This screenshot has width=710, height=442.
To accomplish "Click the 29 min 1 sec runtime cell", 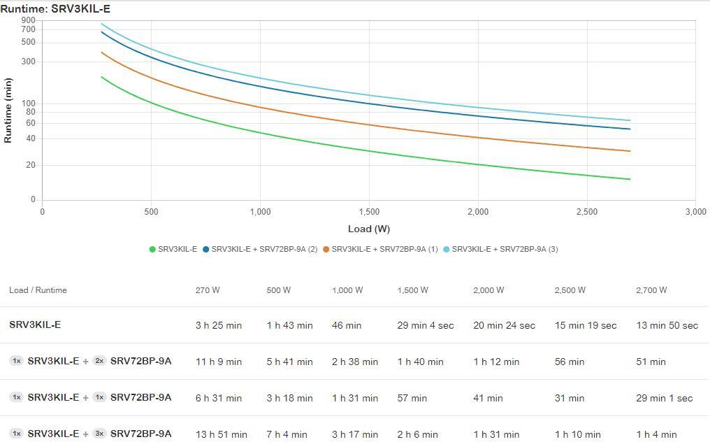I will (664, 398).
